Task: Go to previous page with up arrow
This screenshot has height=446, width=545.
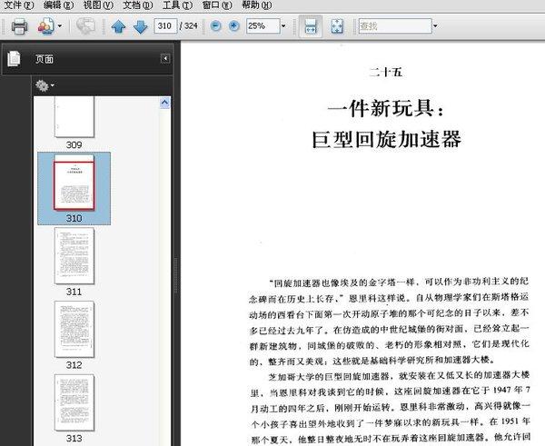Action: click(118, 26)
